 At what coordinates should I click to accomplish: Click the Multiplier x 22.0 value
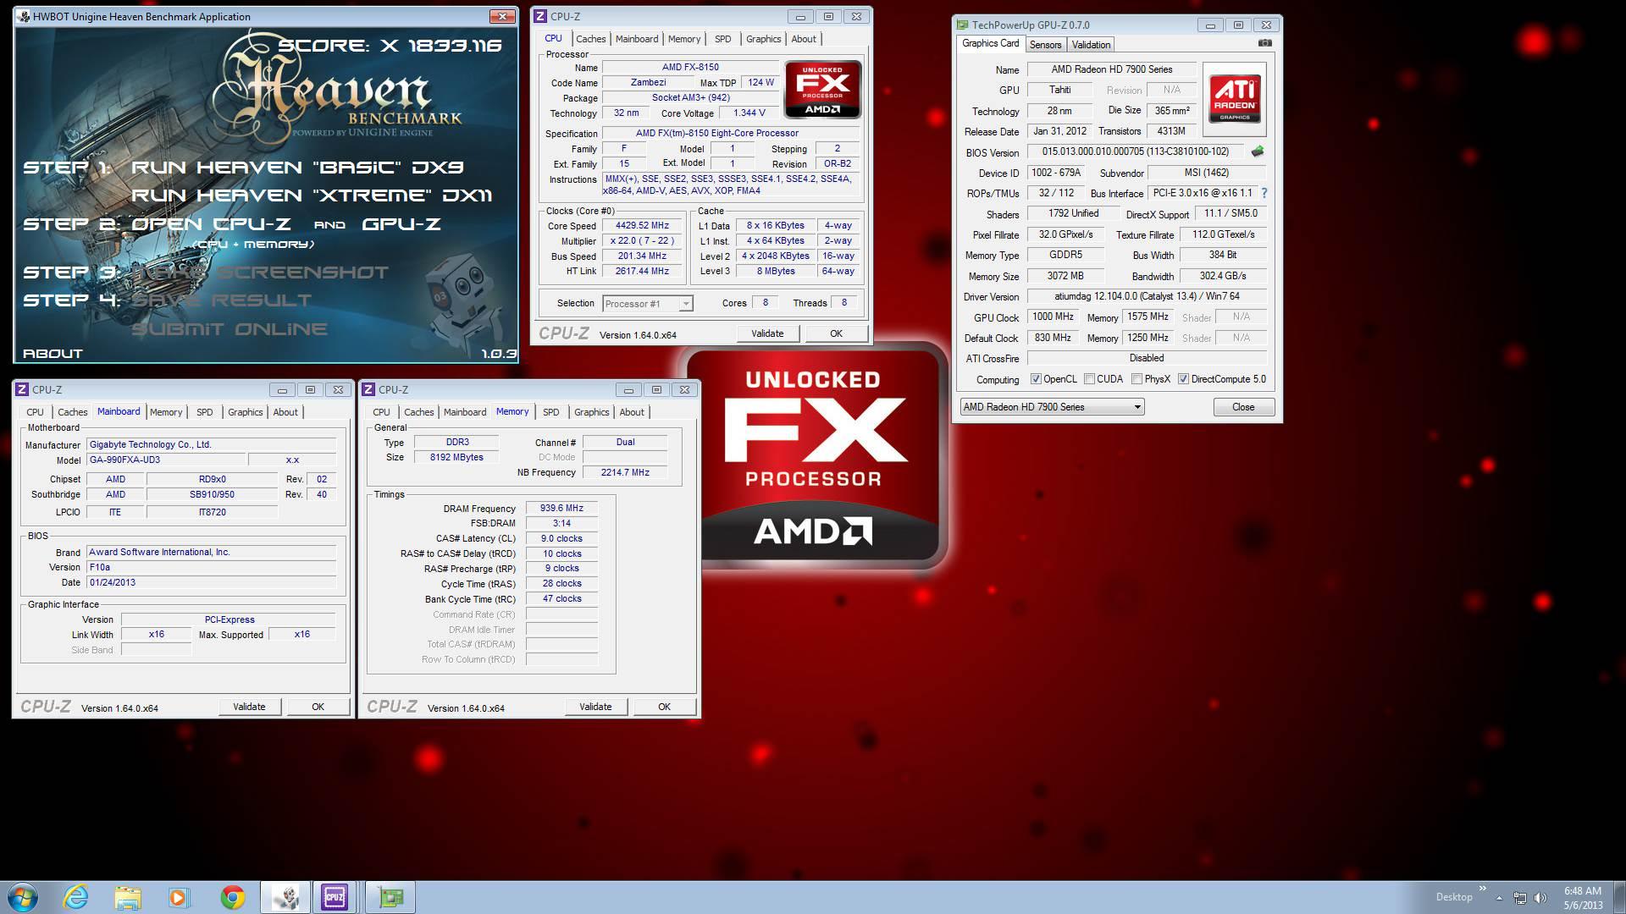(x=641, y=241)
